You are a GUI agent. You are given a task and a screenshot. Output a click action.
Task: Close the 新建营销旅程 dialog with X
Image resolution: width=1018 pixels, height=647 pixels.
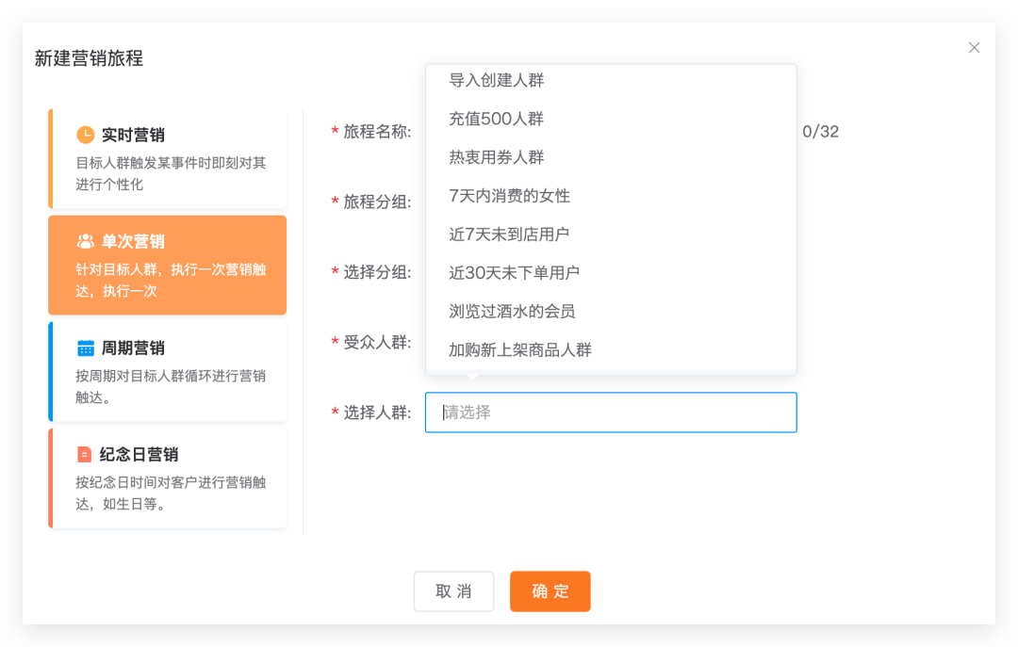click(974, 48)
